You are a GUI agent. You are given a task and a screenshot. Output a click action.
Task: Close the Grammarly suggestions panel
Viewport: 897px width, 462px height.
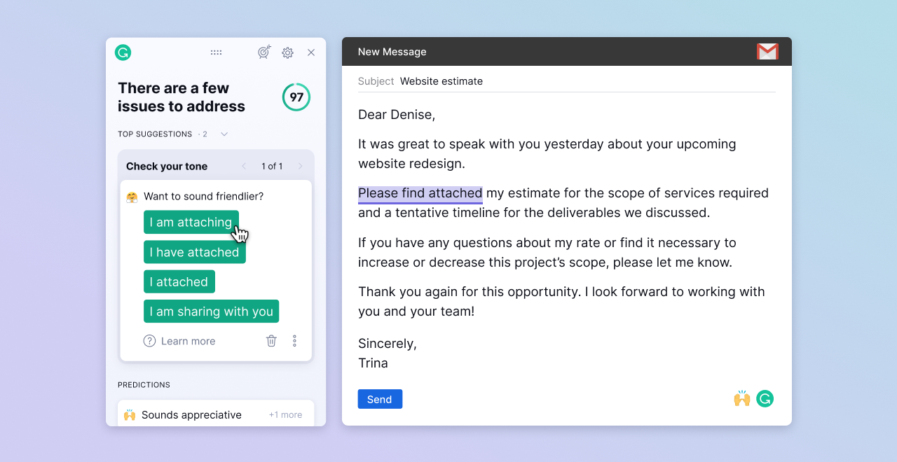[311, 52]
